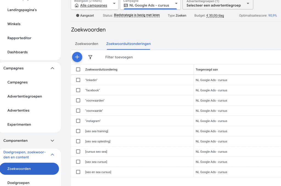
Task: Click Selecteer een advertentiegroep text
Action: click(213, 5)
